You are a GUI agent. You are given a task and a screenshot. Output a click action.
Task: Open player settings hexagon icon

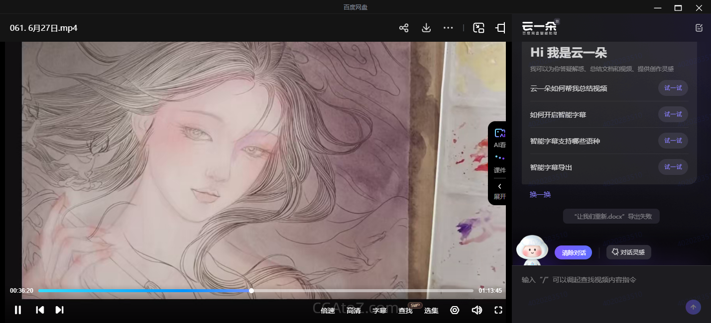pos(455,310)
